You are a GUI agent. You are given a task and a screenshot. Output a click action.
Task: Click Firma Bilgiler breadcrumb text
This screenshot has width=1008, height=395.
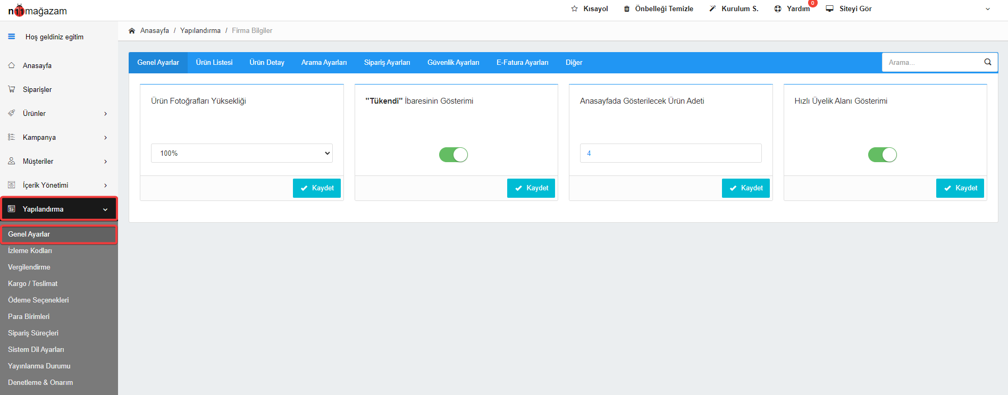[x=252, y=31]
